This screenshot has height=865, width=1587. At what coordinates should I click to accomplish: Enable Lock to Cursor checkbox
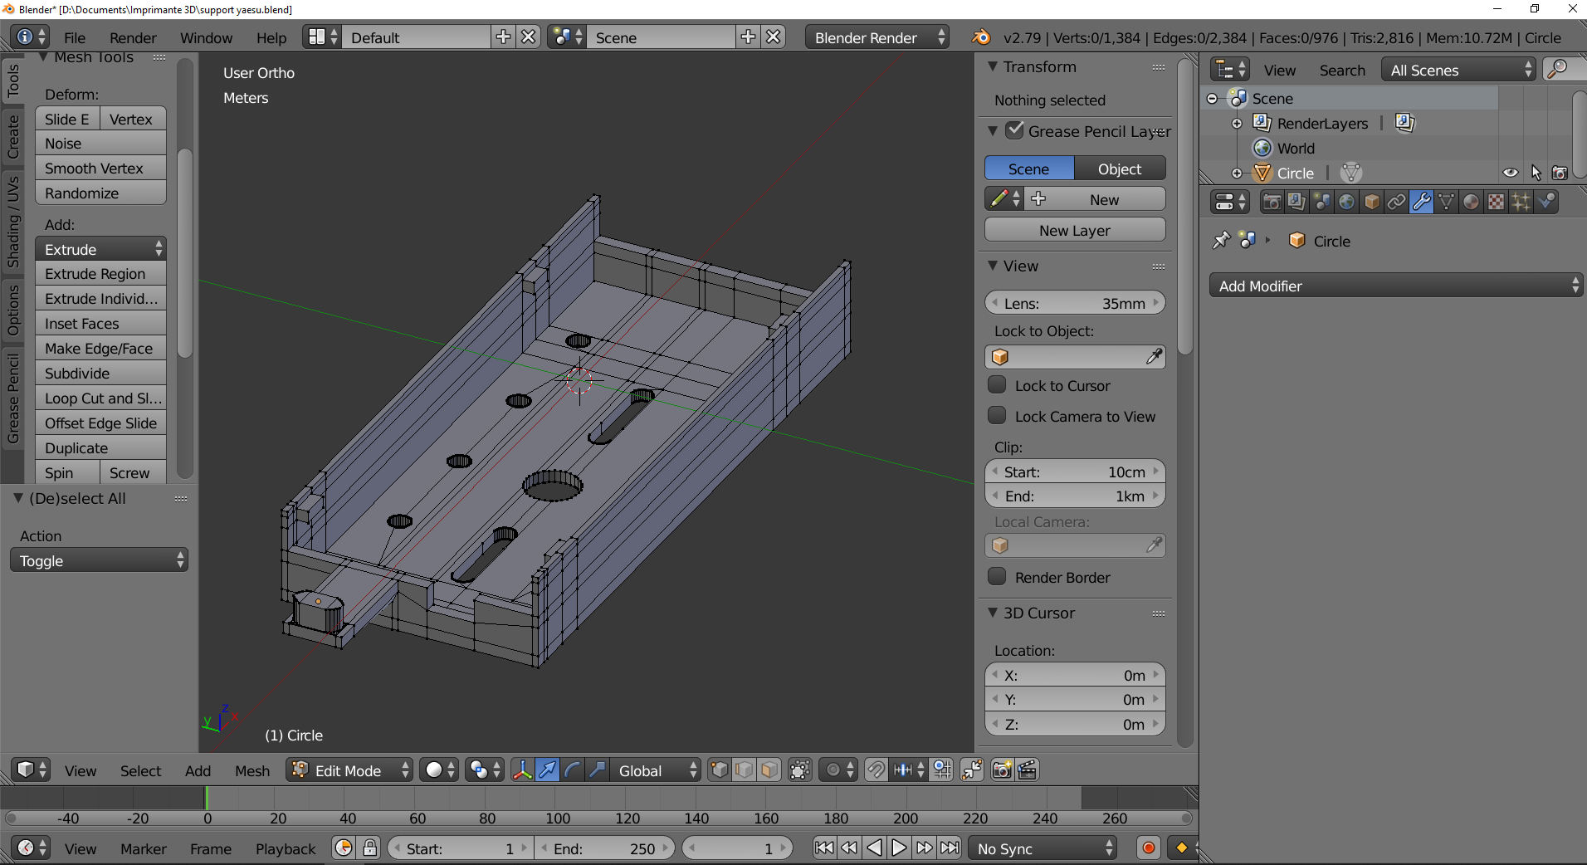click(x=997, y=385)
